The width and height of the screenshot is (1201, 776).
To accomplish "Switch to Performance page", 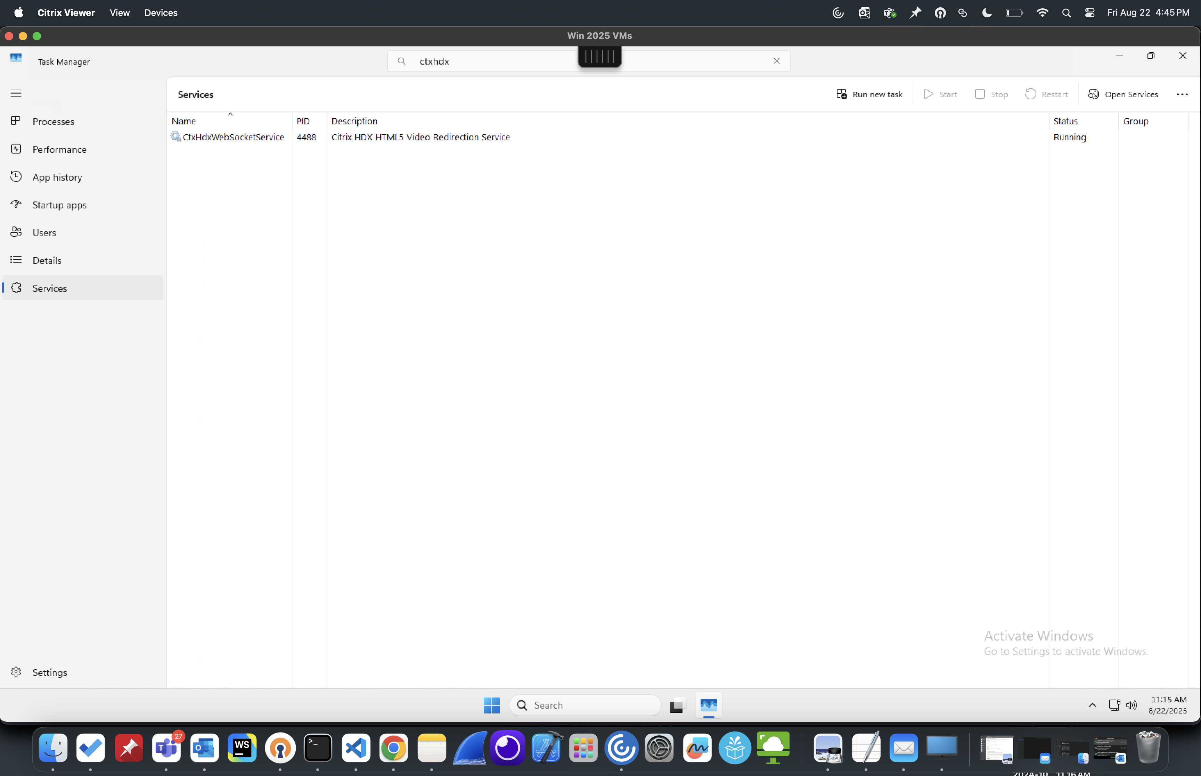I will click(x=83, y=149).
